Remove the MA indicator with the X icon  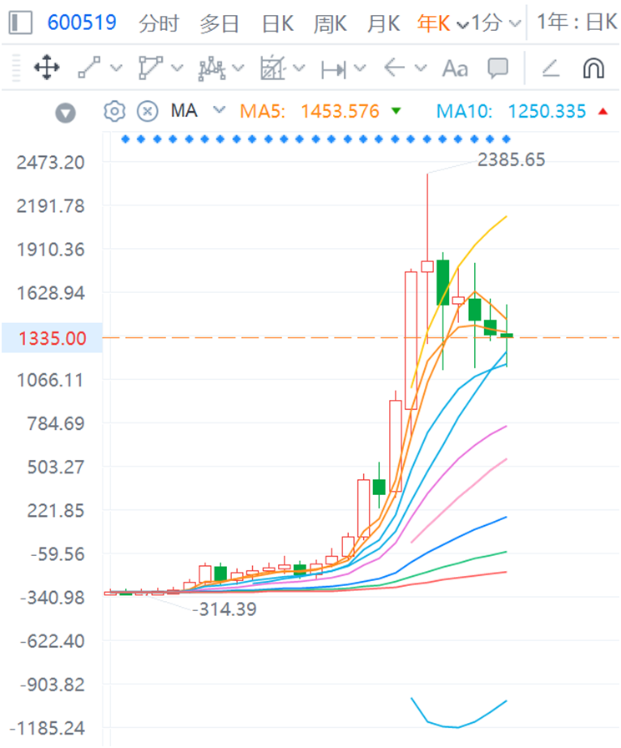coord(148,112)
